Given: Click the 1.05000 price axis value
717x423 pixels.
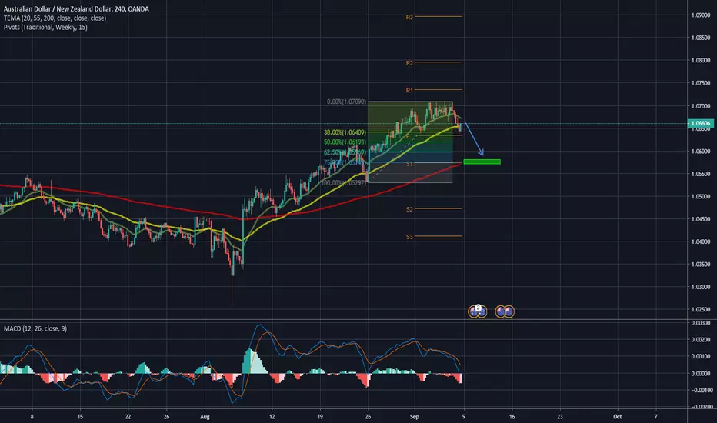Looking at the screenshot, I should coord(701,197).
